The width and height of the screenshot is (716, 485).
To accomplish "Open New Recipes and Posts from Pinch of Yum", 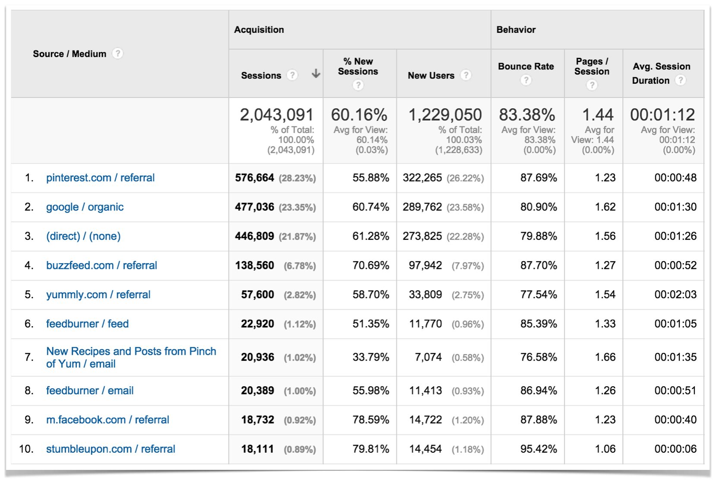I will click(131, 357).
